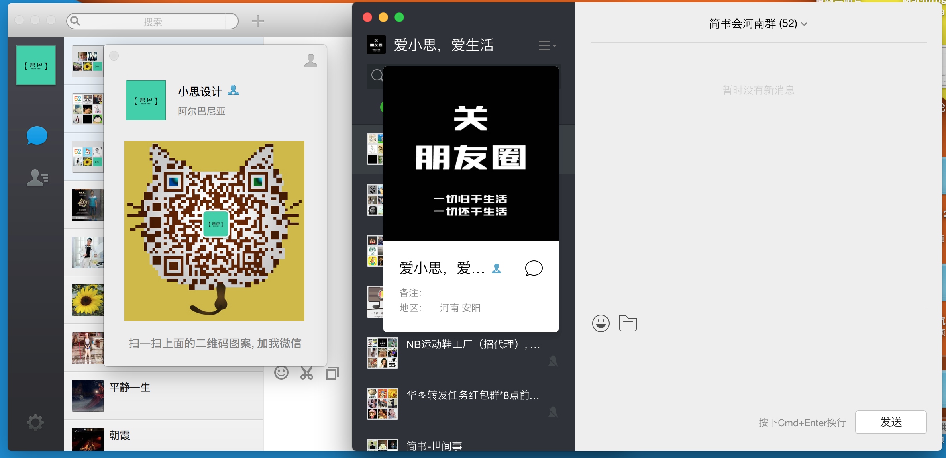Select the second group avatar with 62 badge

88,109
